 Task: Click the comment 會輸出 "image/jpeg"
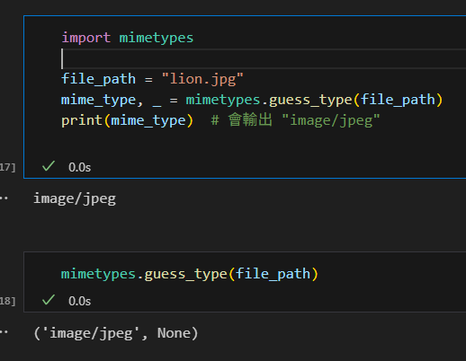(x=295, y=120)
